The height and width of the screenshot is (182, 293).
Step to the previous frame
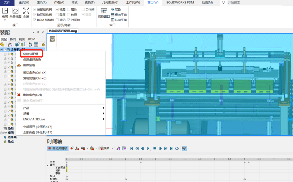pyautogui.click(x=143, y=148)
